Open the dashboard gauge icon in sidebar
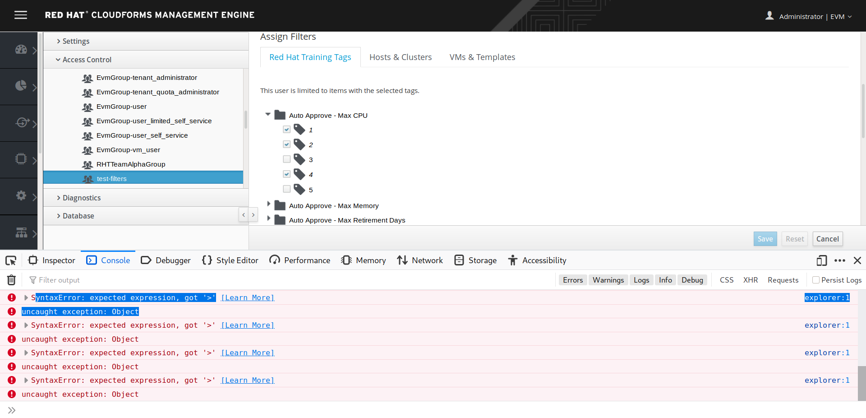 pos(21,50)
